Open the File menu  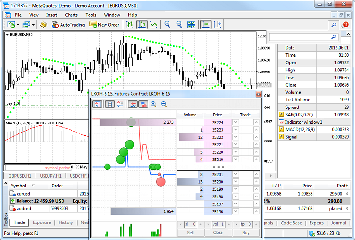pos(18,15)
